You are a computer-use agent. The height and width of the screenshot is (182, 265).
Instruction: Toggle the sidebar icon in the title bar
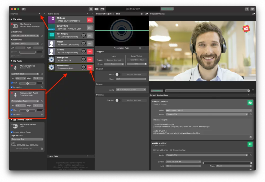(x=24, y=9)
